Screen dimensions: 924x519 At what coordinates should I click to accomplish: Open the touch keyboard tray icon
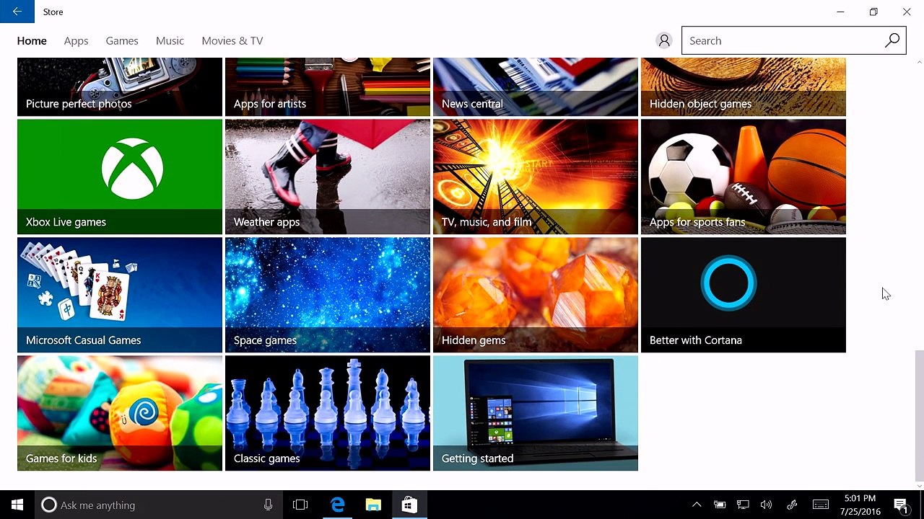(821, 505)
